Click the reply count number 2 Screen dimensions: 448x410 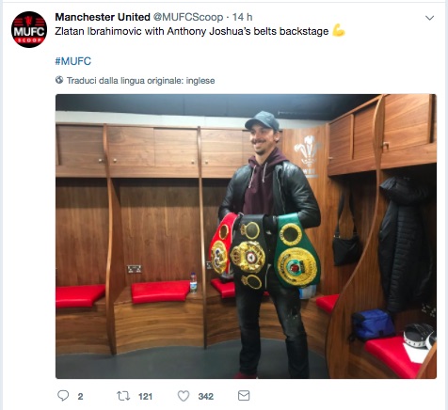pos(80,397)
